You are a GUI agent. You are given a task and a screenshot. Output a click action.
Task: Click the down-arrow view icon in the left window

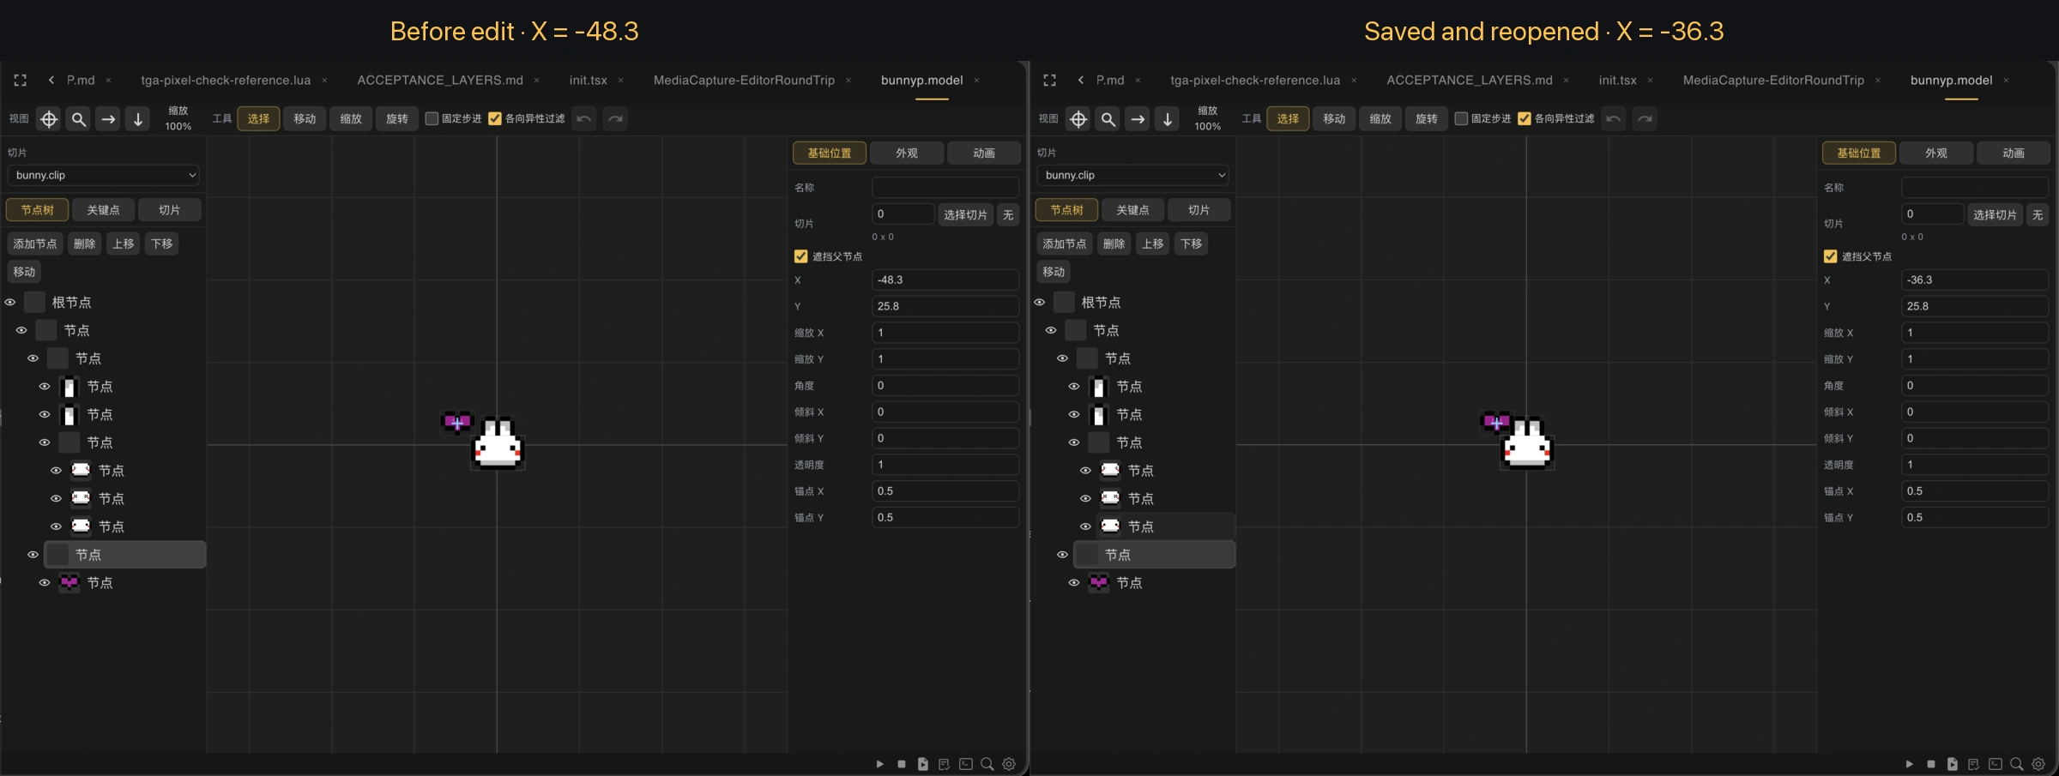pos(138,119)
